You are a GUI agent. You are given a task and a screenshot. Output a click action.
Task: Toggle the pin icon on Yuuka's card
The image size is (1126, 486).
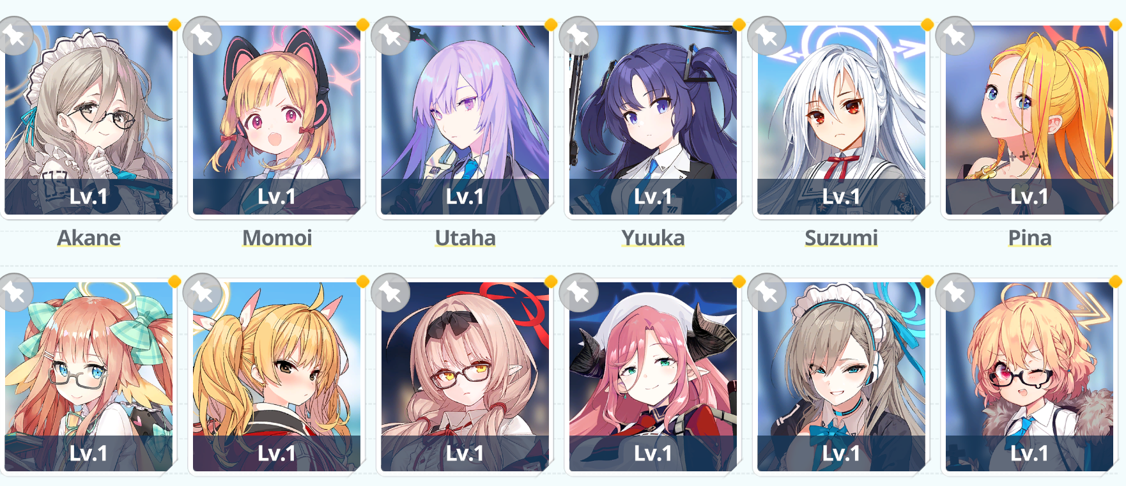(x=578, y=36)
